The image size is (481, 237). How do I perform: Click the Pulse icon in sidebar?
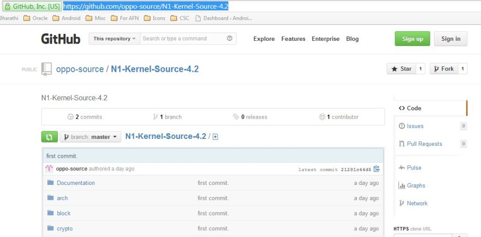pyautogui.click(x=402, y=168)
